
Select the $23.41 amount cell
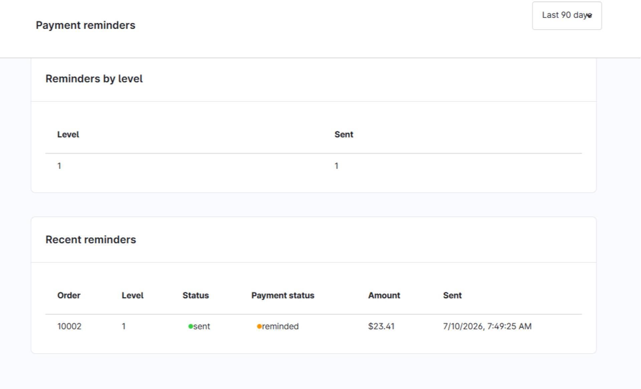pos(381,327)
